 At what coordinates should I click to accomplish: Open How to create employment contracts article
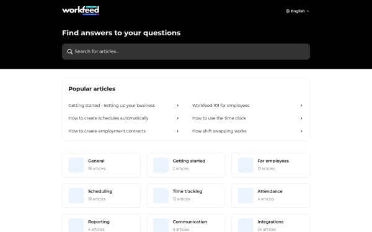[123, 131]
